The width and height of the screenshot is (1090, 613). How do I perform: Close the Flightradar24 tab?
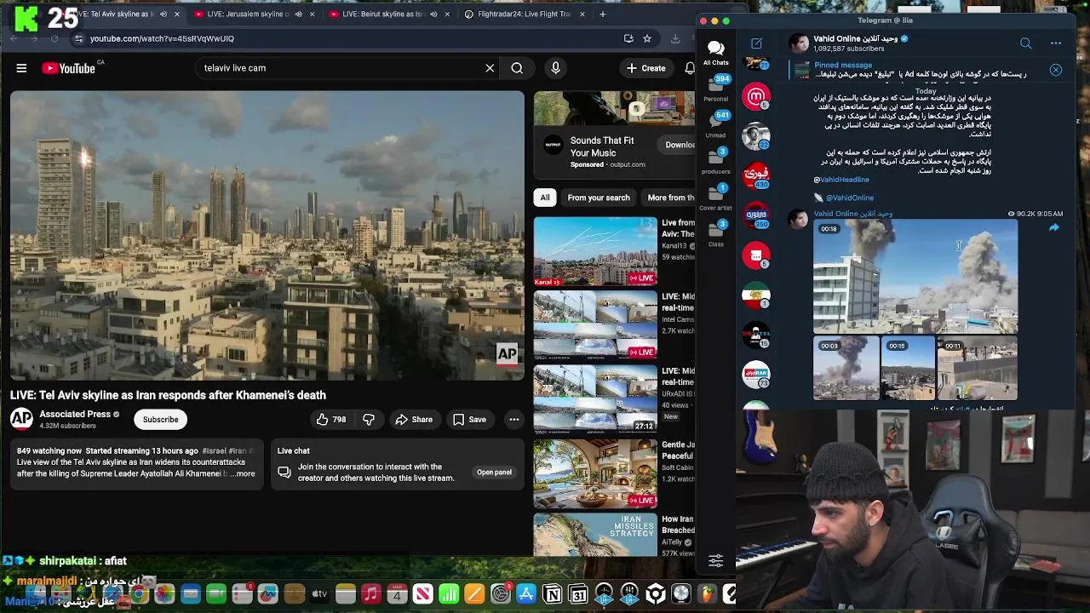tap(581, 14)
